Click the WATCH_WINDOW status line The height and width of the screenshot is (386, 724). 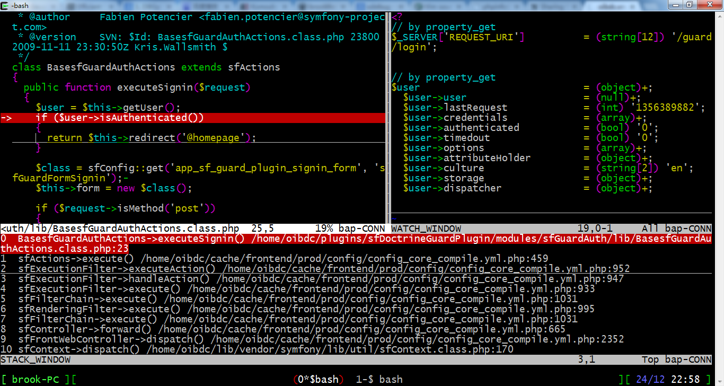click(x=551, y=229)
